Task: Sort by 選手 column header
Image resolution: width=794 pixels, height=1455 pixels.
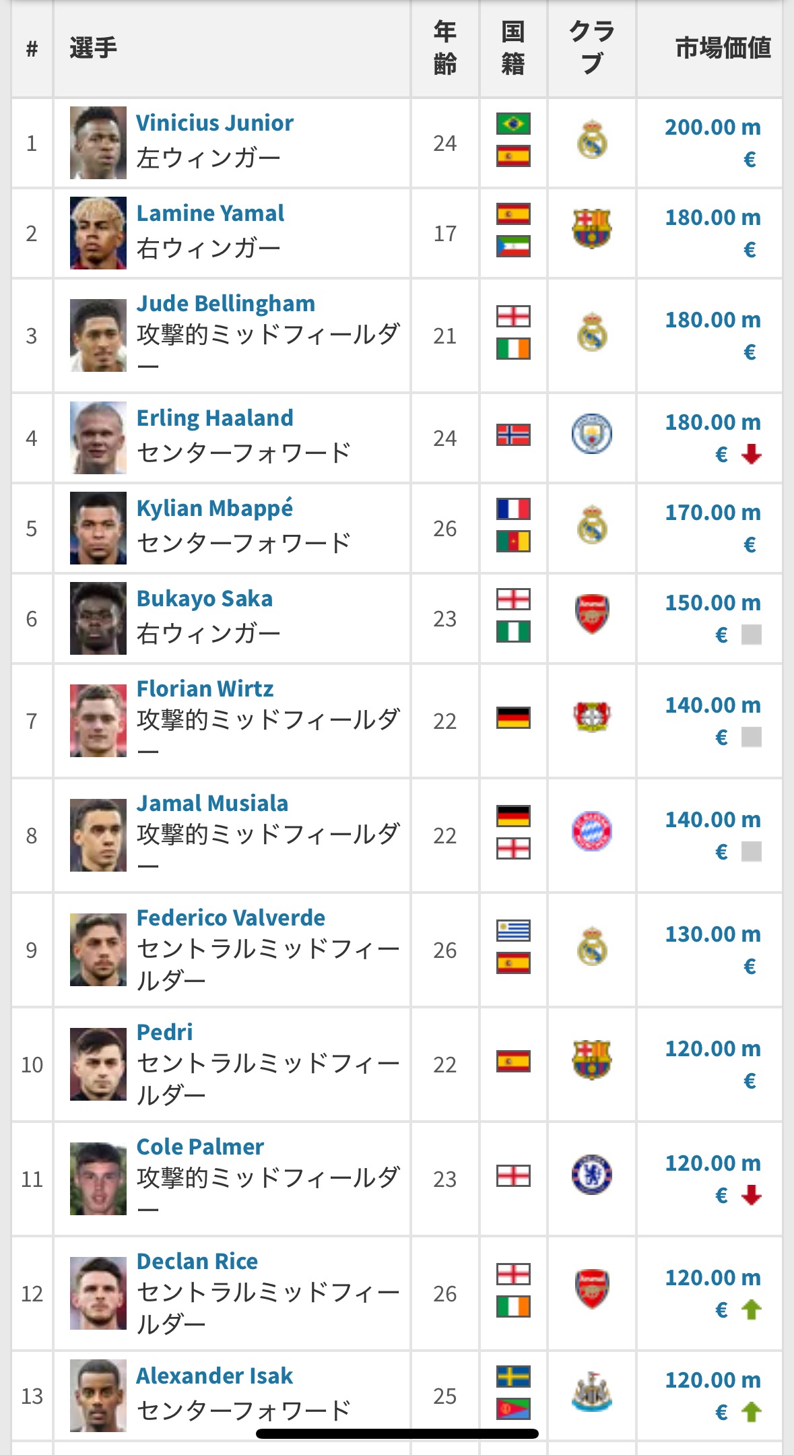Action: pos(94,48)
